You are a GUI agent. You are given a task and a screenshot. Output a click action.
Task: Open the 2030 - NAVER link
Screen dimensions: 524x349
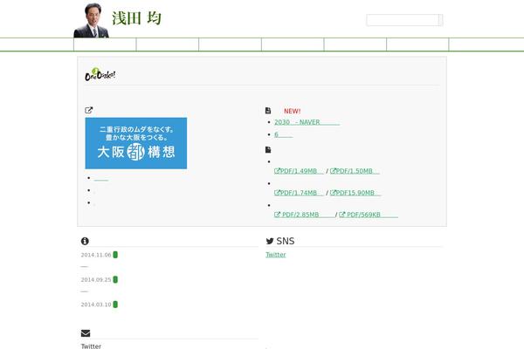[307, 122]
